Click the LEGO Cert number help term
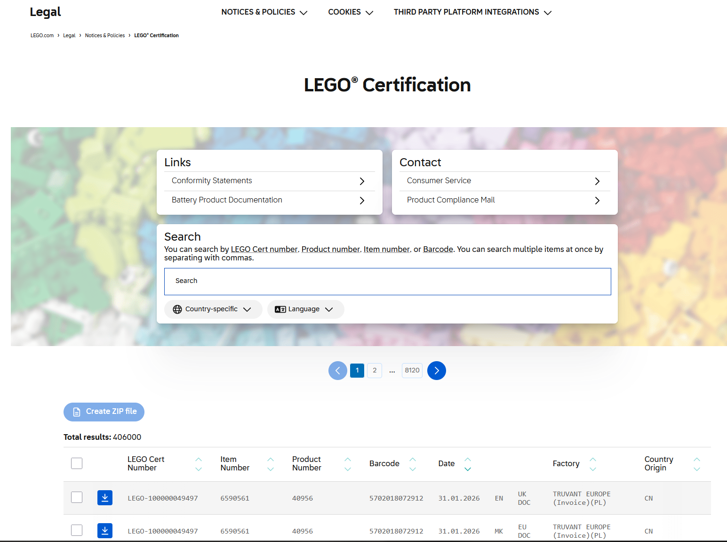Image resolution: width=727 pixels, height=542 pixels. pos(264,249)
